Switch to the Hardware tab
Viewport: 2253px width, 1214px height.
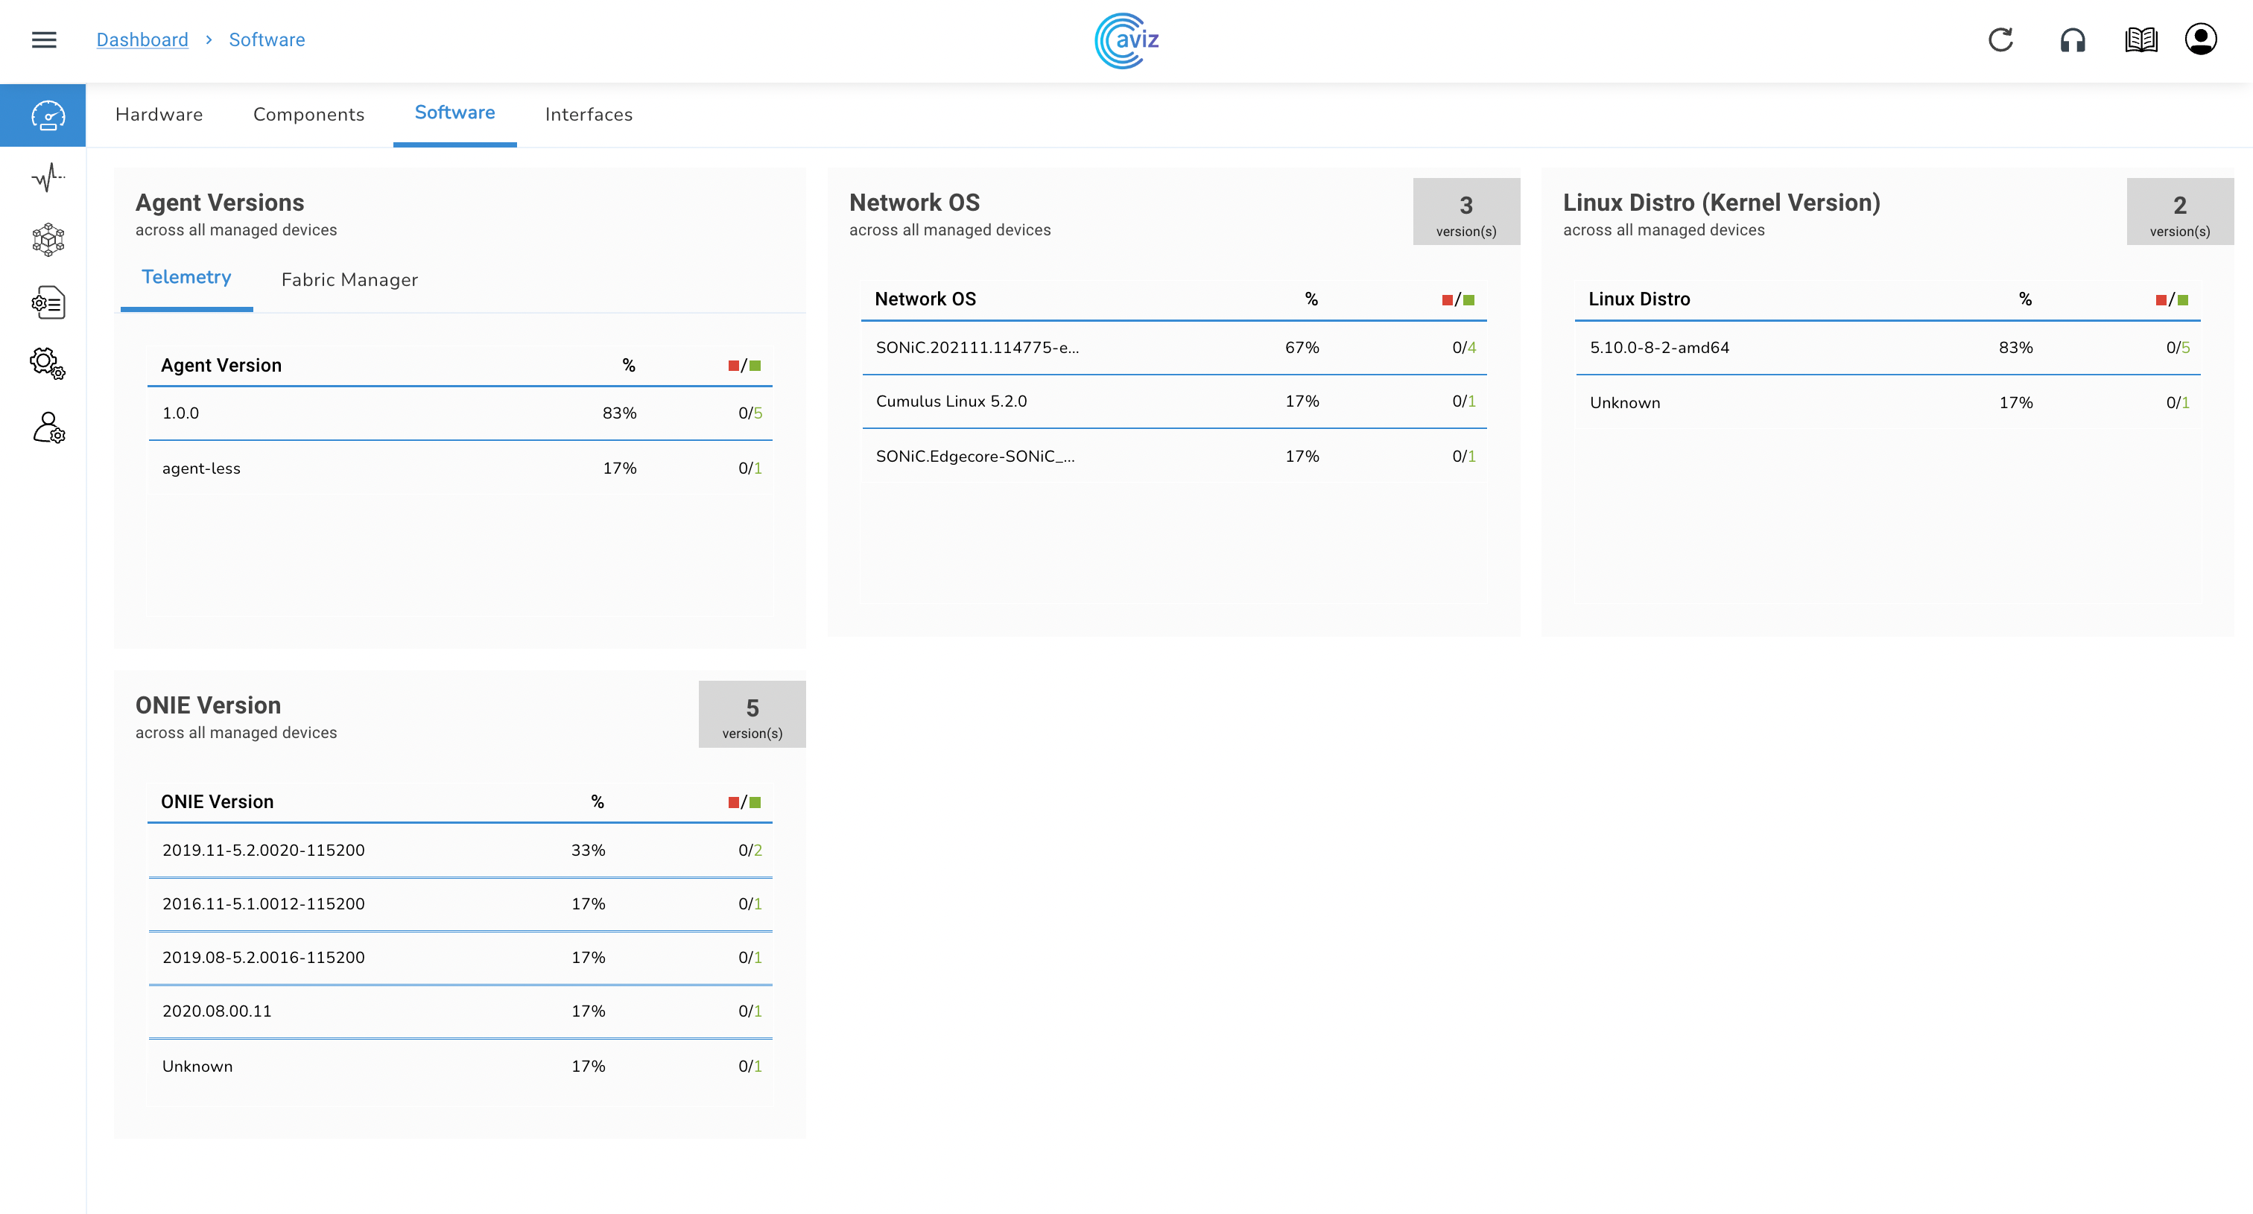coord(158,115)
